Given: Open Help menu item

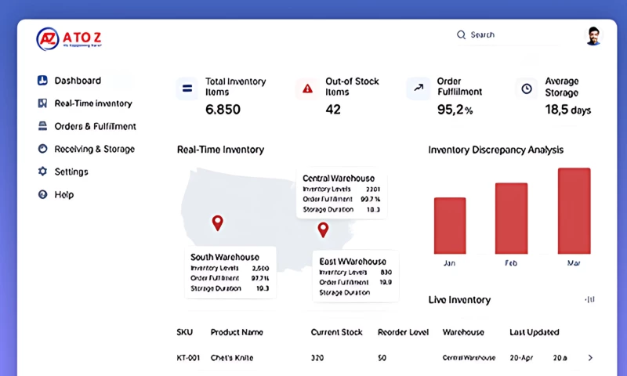Looking at the screenshot, I should tap(64, 194).
